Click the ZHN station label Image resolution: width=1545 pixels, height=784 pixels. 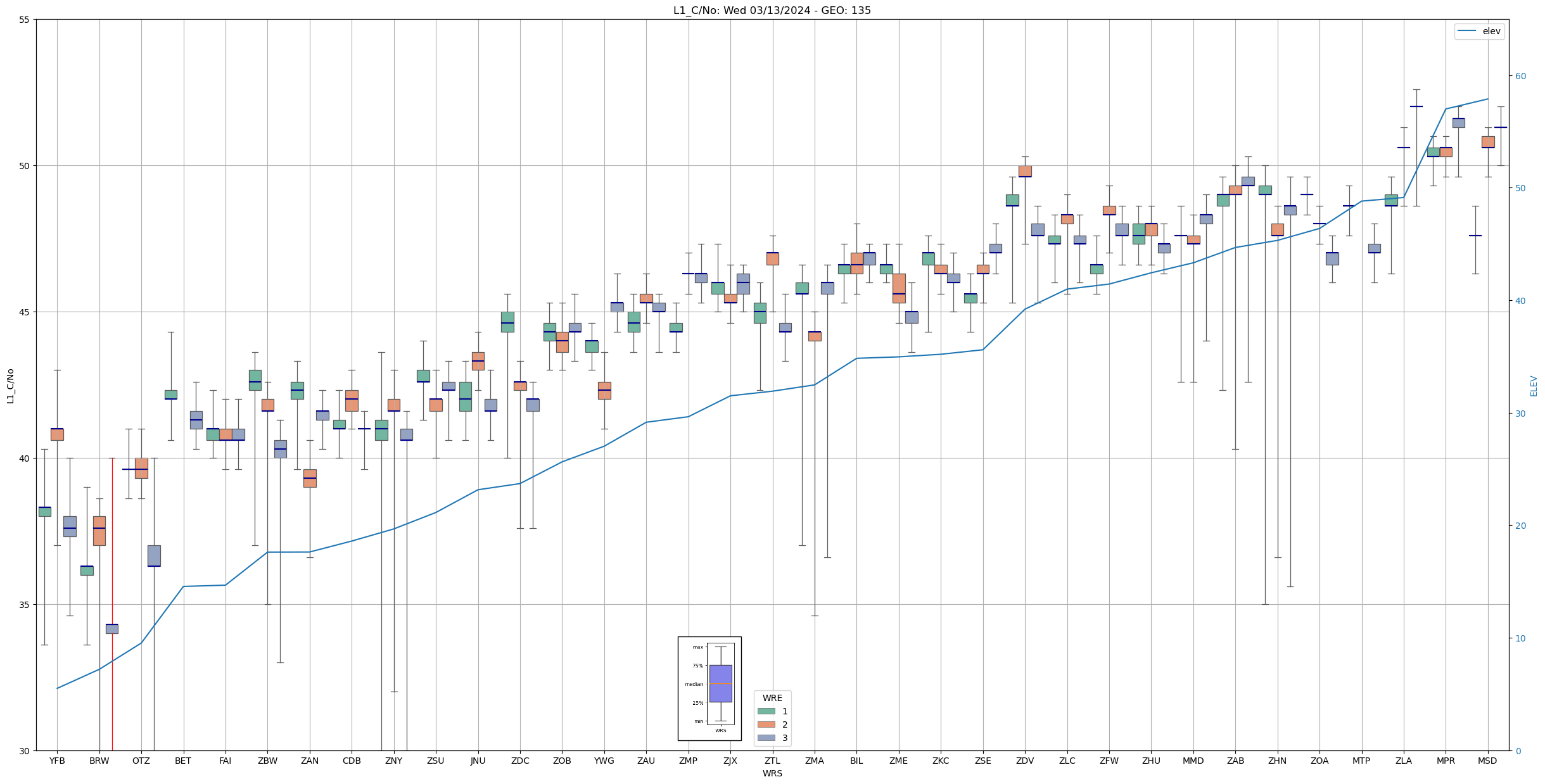[x=1278, y=761]
